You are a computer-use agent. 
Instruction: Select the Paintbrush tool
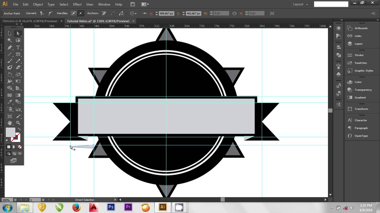pyautogui.click(x=10, y=61)
